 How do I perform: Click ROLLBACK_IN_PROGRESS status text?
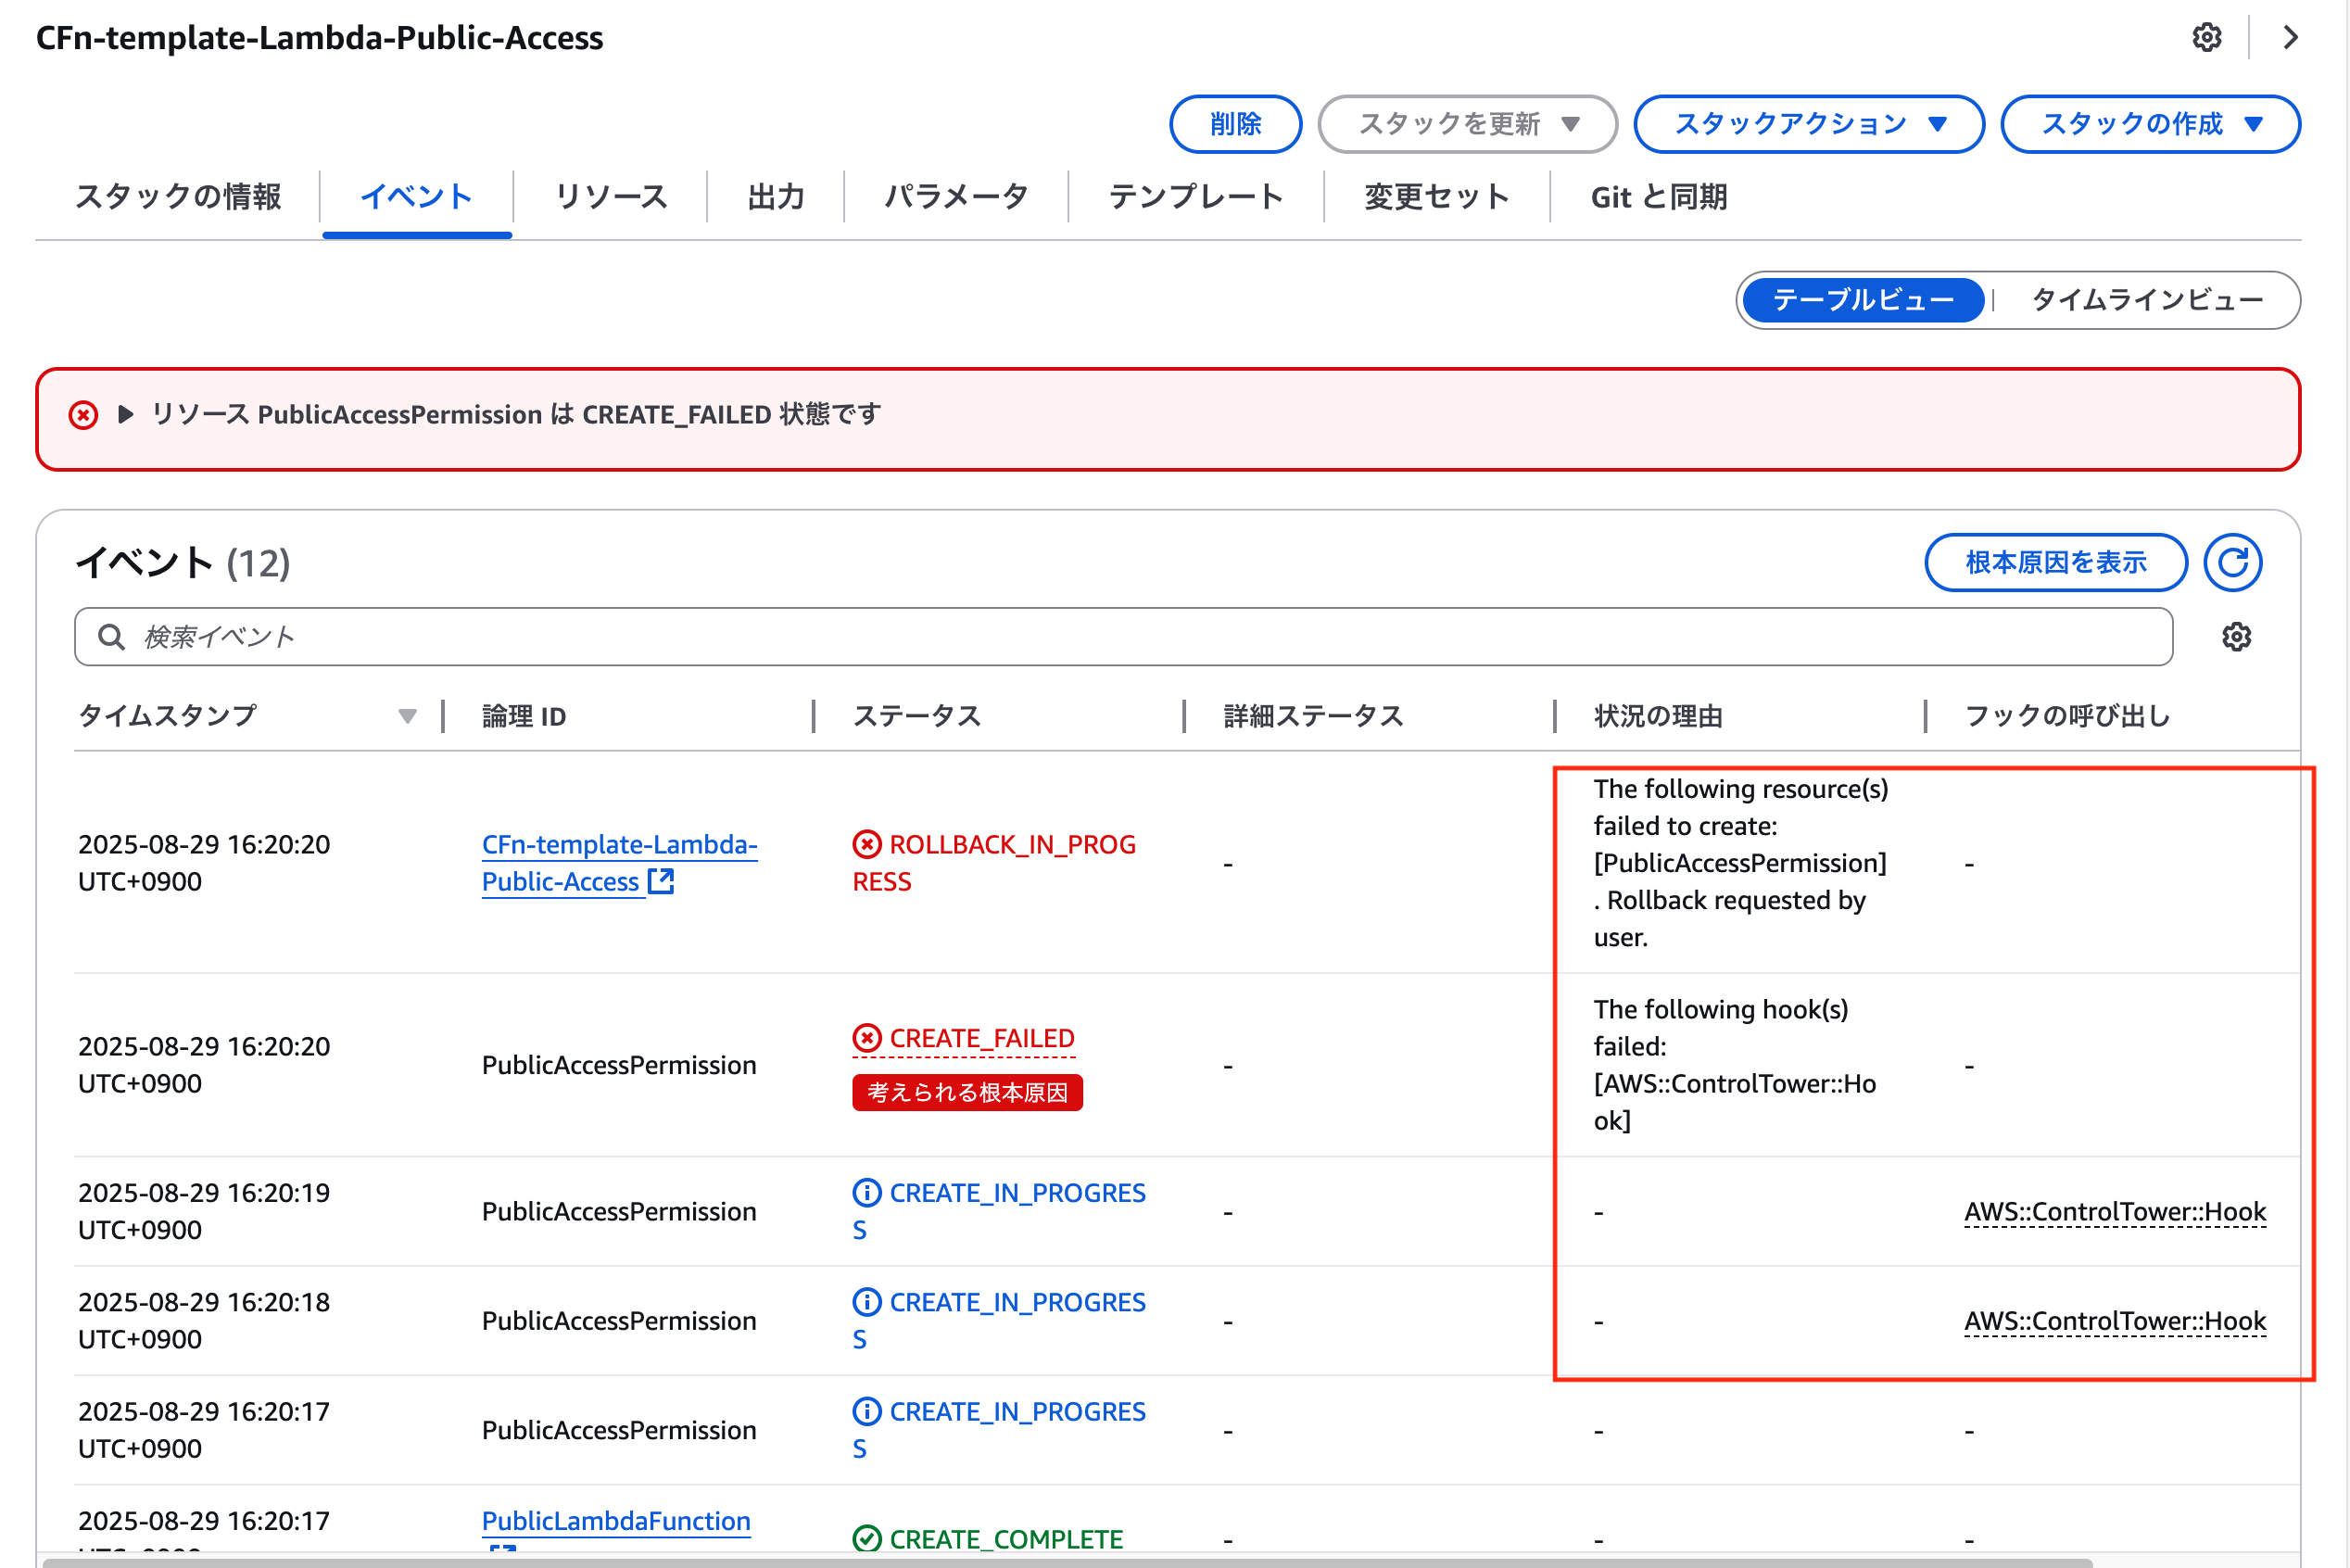[994, 863]
